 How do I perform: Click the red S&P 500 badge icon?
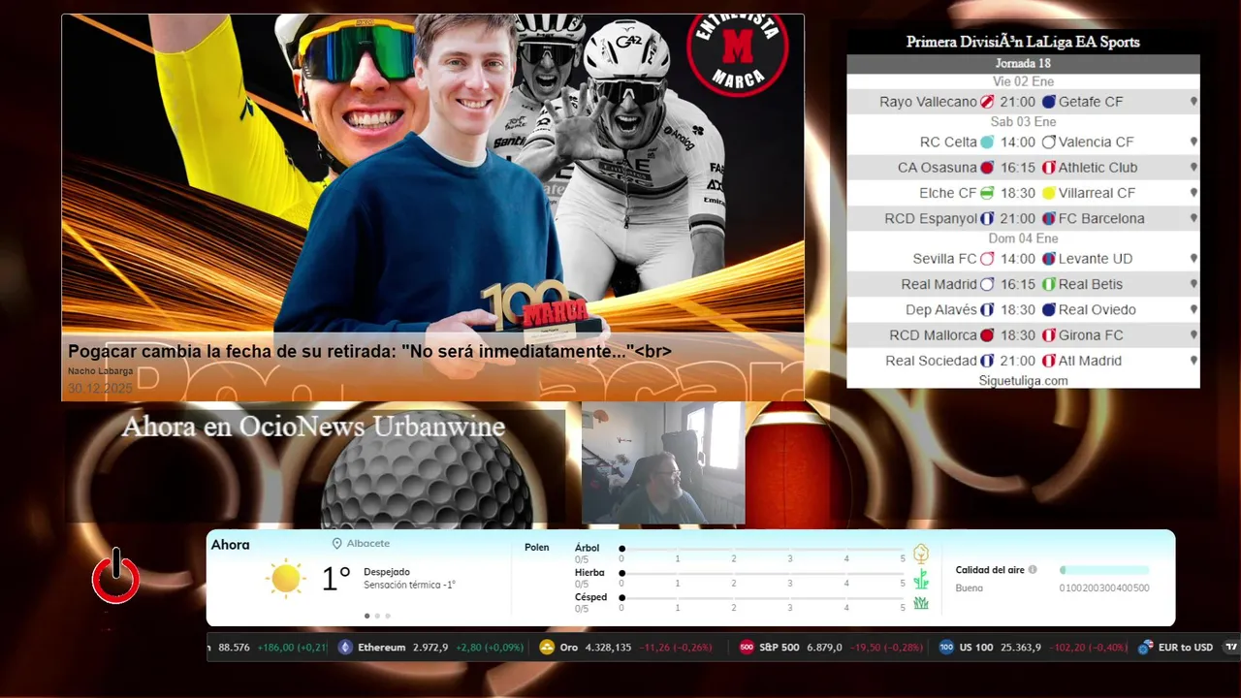point(747,648)
